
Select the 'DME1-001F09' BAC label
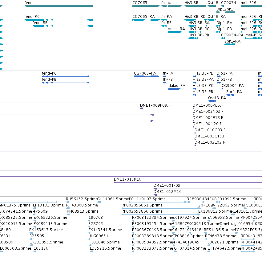[x=167, y=186]
